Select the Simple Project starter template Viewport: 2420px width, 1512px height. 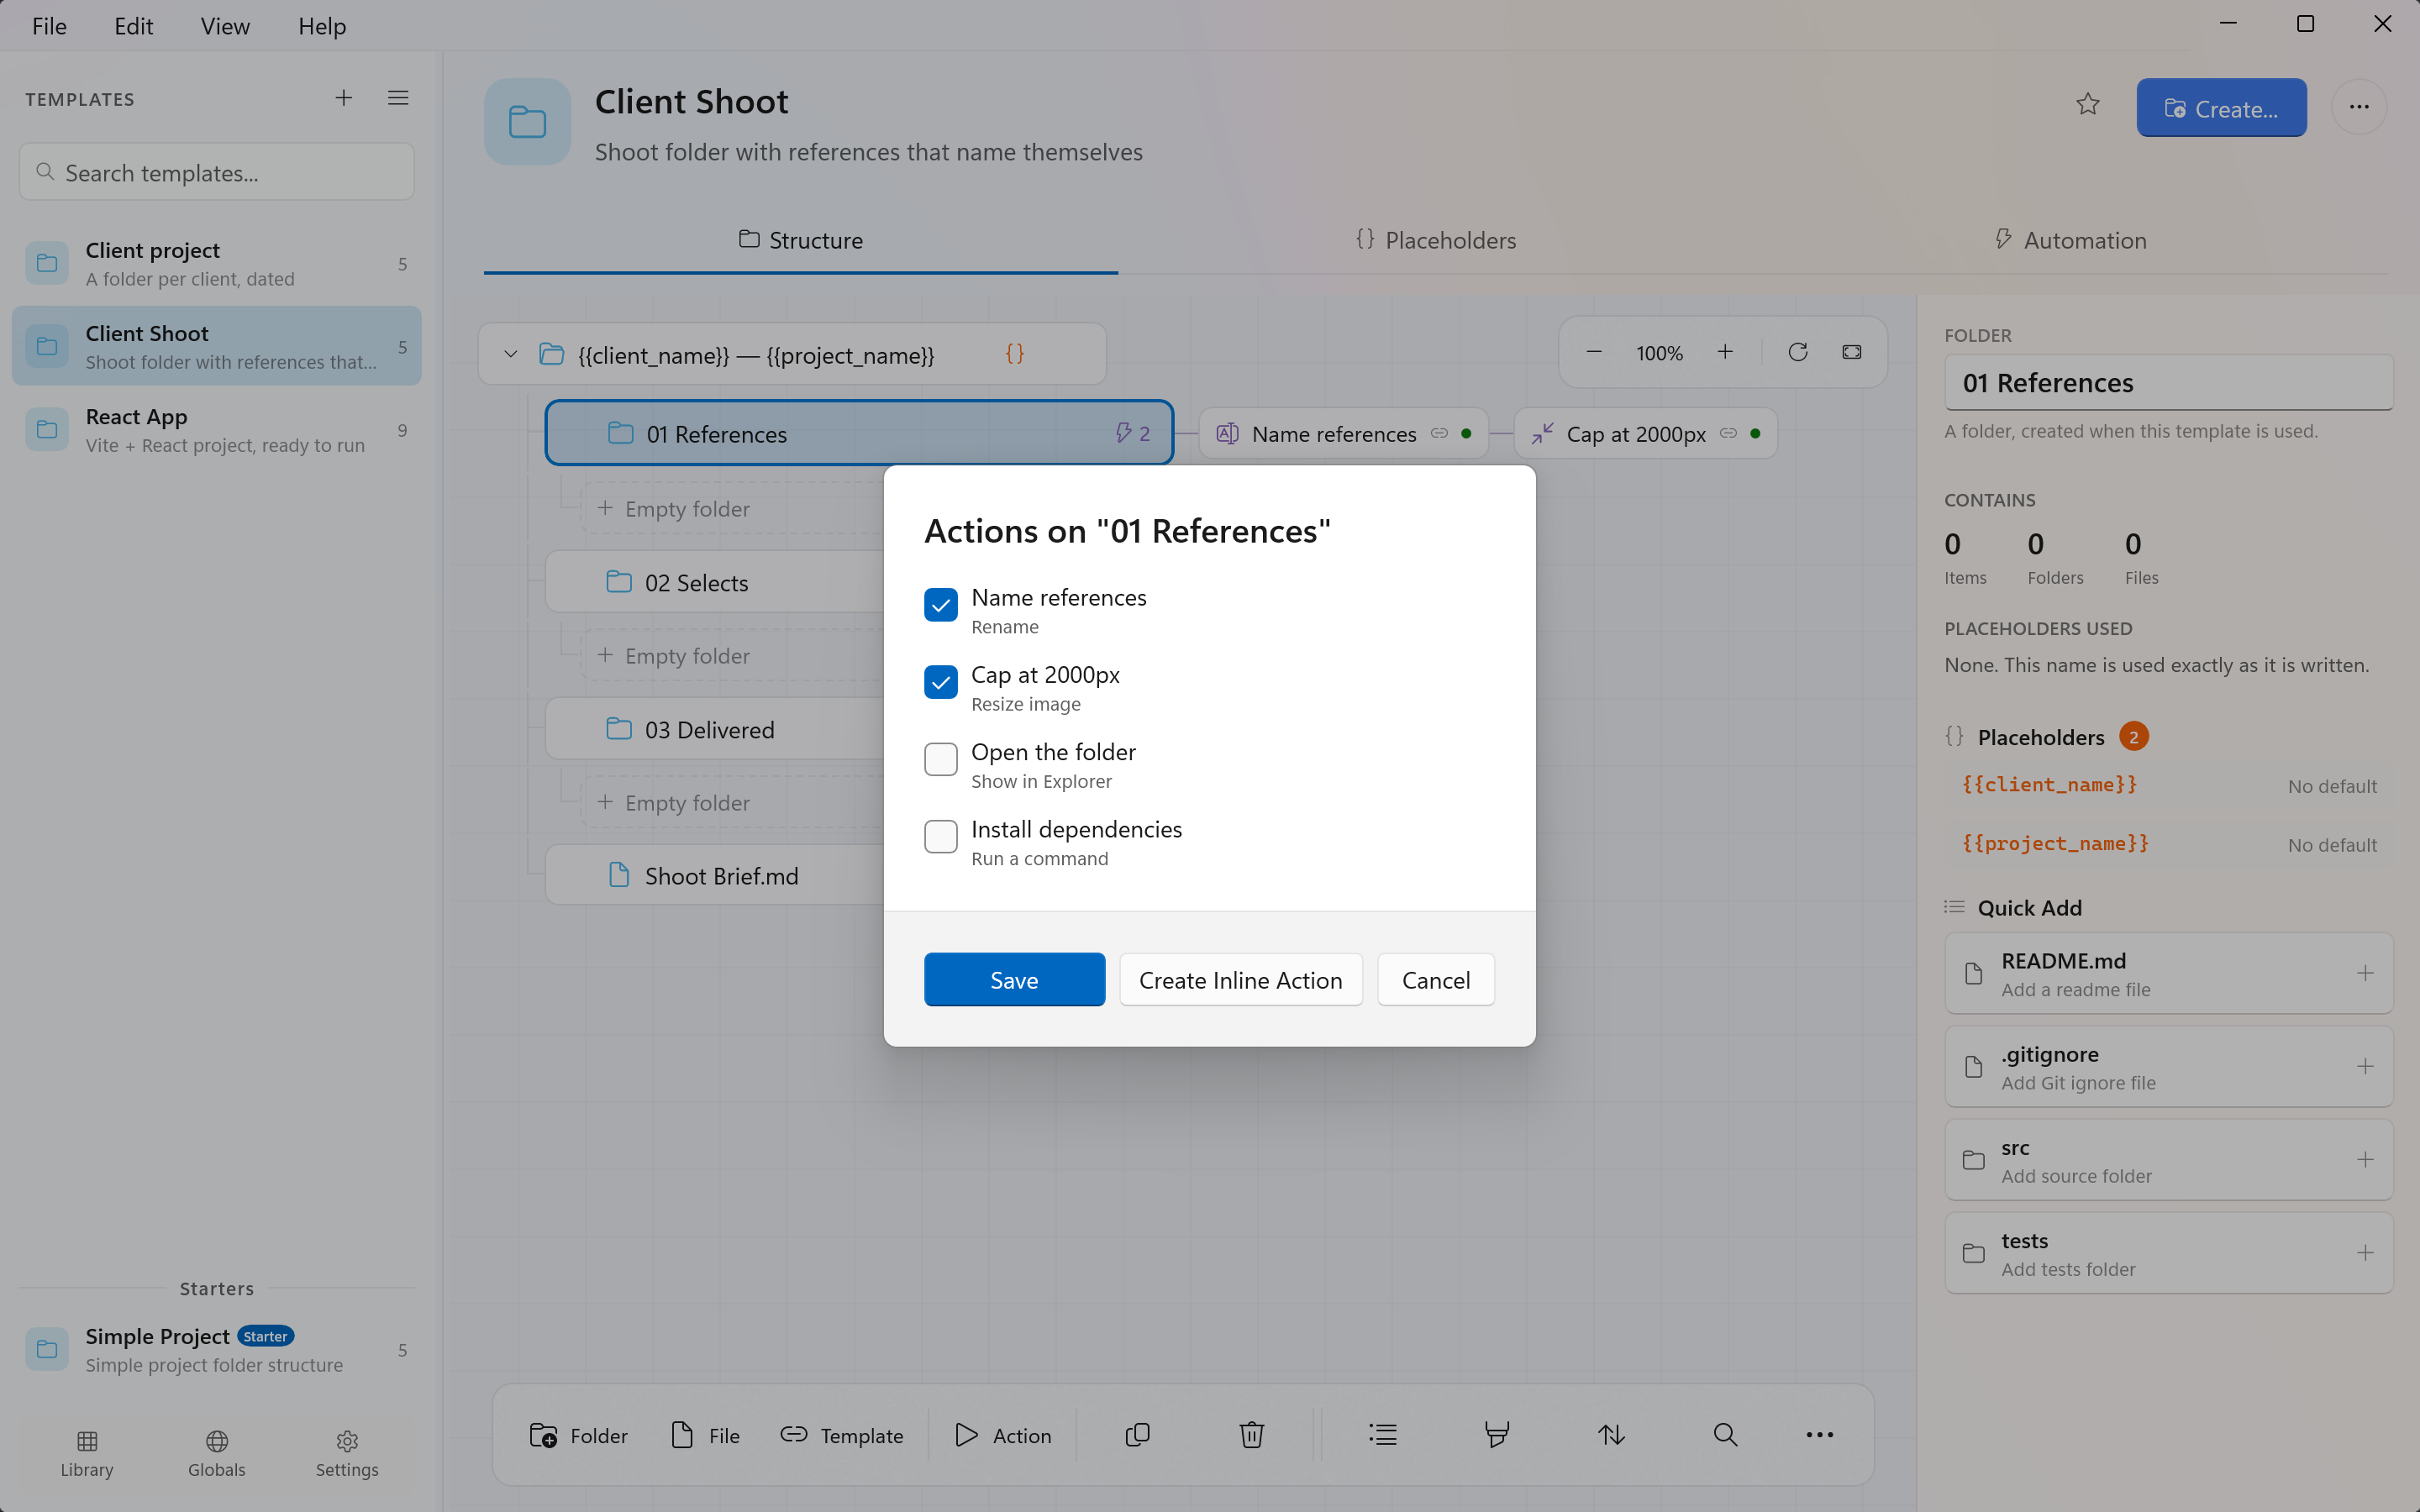pos(216,1350)
